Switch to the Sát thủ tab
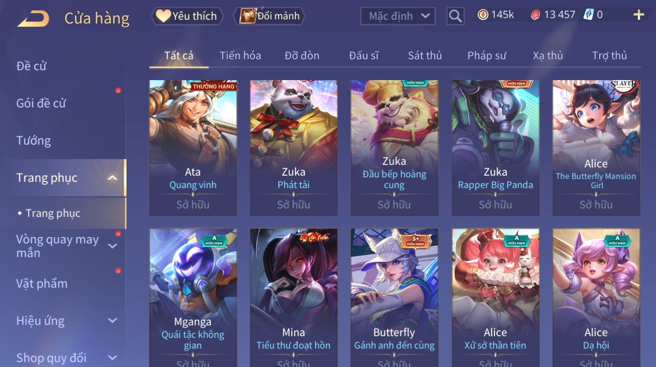The image size is (656, 367). click(x=424, y=56)
